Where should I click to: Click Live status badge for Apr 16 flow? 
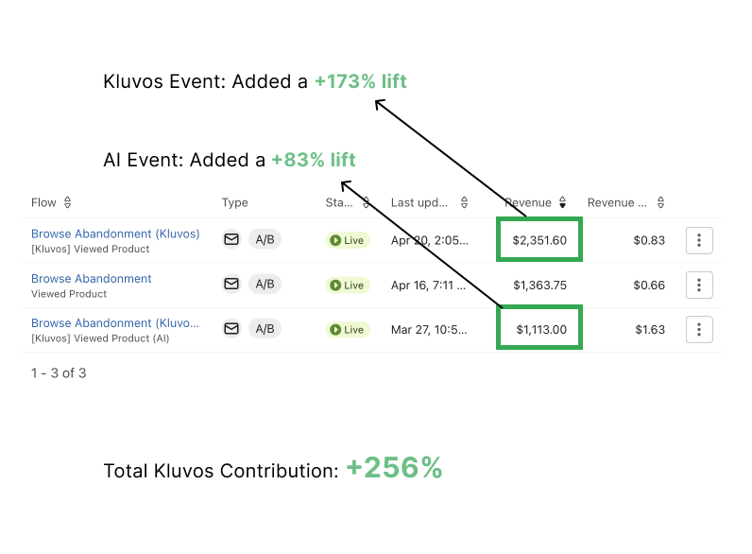(x=348, y=286)
